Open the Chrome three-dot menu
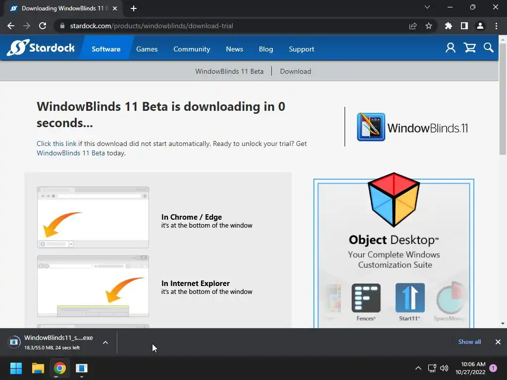Image resolution: width=507 pixels, height=380 pixels. pyautogui.click(x=496, y=26)
